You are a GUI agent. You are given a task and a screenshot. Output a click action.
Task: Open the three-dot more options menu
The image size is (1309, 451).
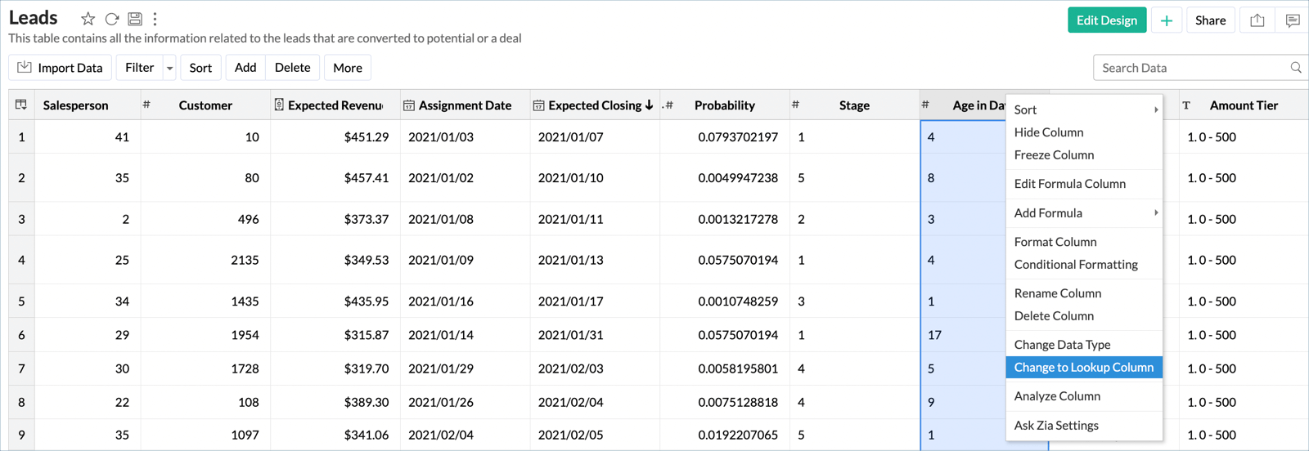pos(155,19)
